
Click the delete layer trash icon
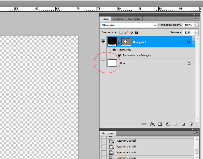point(191,124)
